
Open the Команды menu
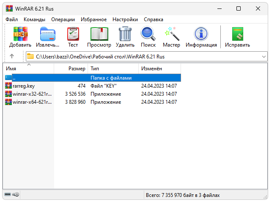(x=34, y=19)
